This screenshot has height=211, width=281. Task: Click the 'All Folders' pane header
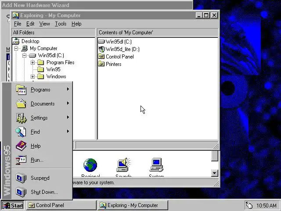pos(54,33)
